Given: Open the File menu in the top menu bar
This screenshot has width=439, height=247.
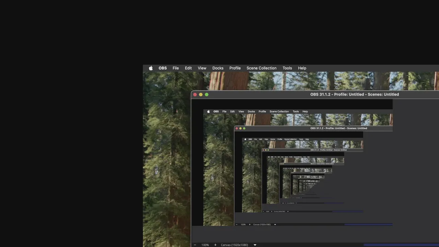Looking at the screenshot, I should pyautogui.click(x=176, y=68).
